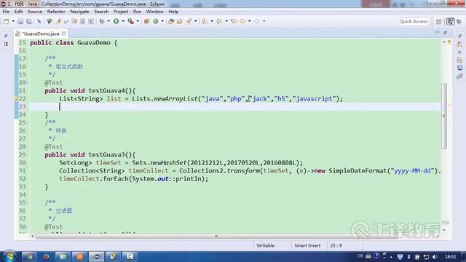Open the Forward history dropdown arrow
The image size is (466, 262).
coord(264,21)
